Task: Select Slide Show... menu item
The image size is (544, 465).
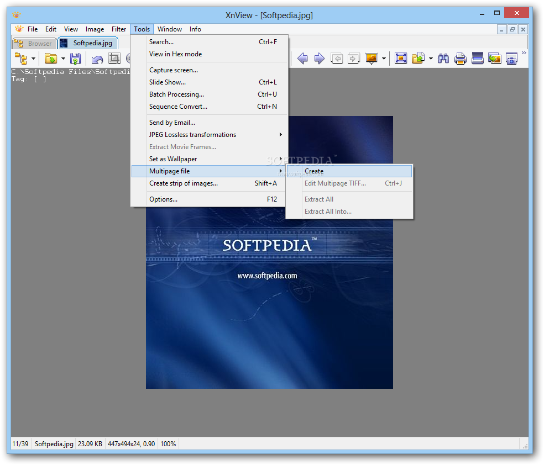Action: [x=210, y=82]
